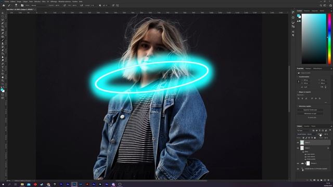Hide the Calque 2 layer
This screenshot has width=333, height=187.
(298, 142)
